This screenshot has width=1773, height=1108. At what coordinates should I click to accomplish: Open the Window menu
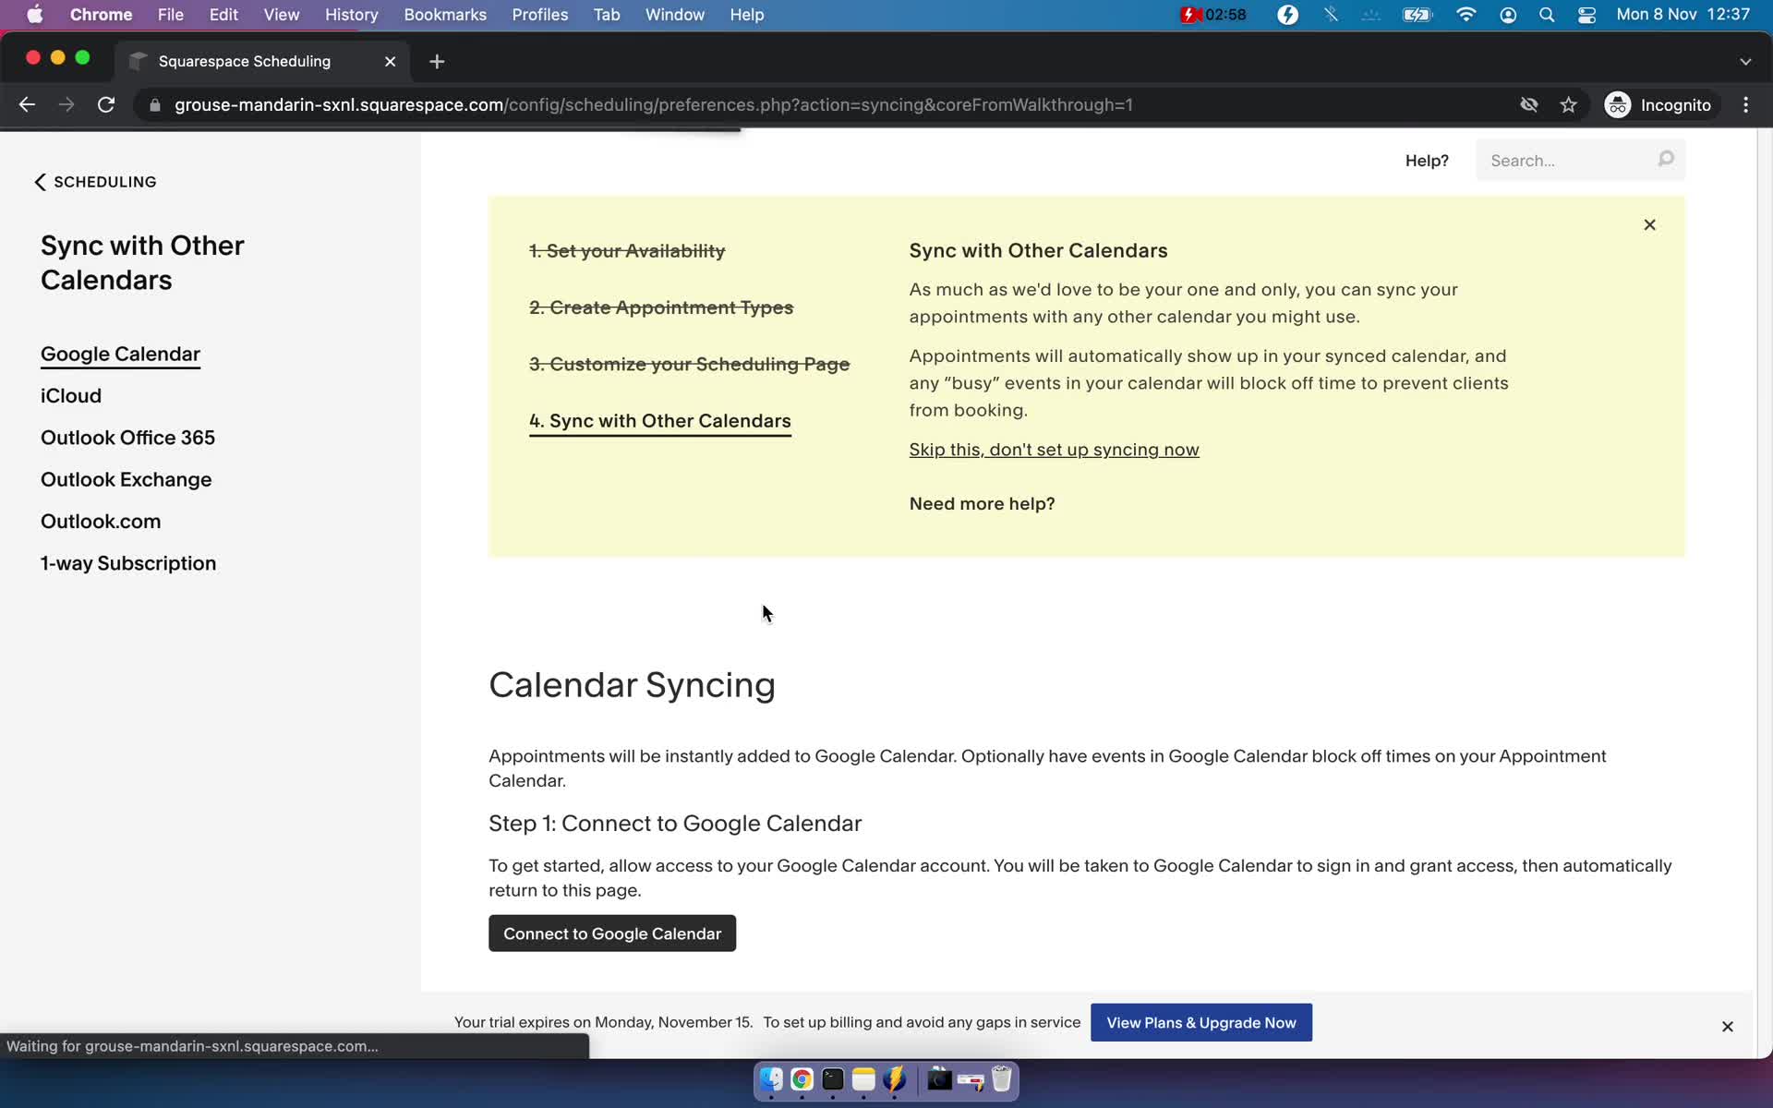click(674, 15)
